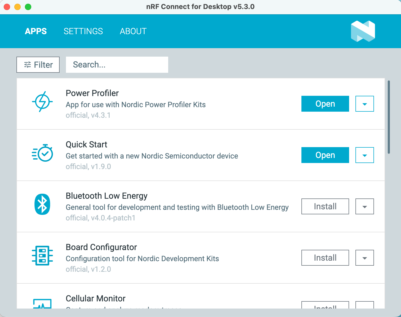
Task: Expand Bluetooth Low Energy options dropdown
Action: coord(365,206)
